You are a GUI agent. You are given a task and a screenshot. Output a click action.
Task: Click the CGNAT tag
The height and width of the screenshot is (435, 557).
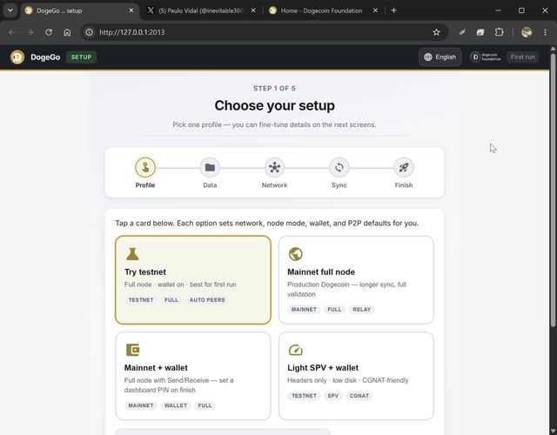point(359,396)
